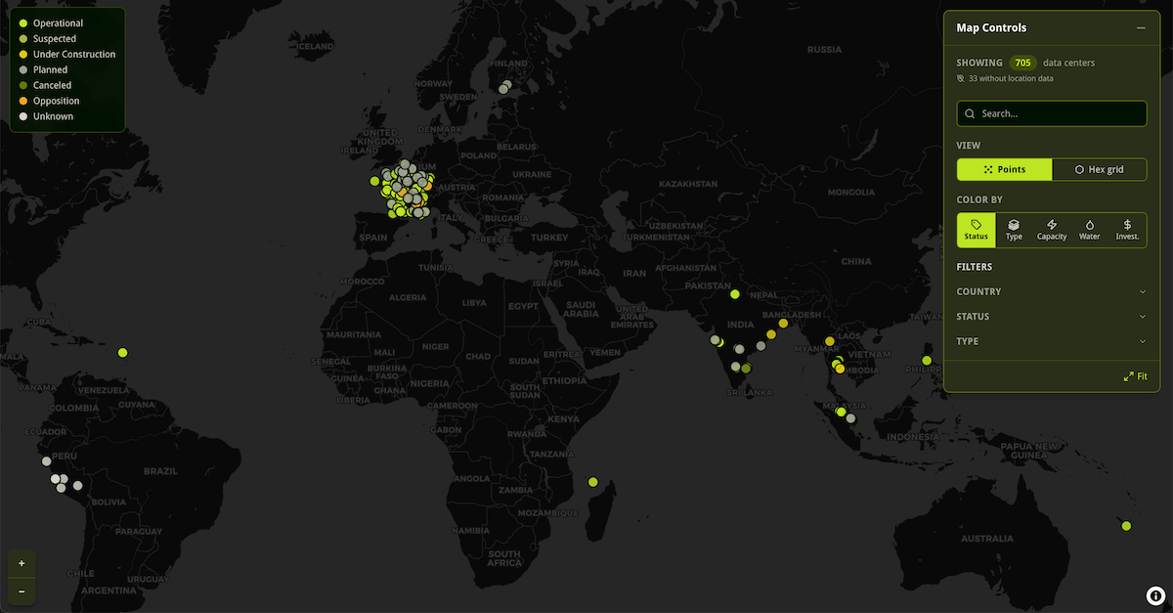Zoom in with the plus button
Image resolution: width=1173 pixels, height=613 pixels.
pyautogui.click(x=22, y=564)
